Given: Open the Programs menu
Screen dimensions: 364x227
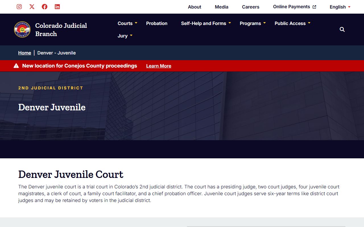Looking at the screenshot, I should point(250,23).
